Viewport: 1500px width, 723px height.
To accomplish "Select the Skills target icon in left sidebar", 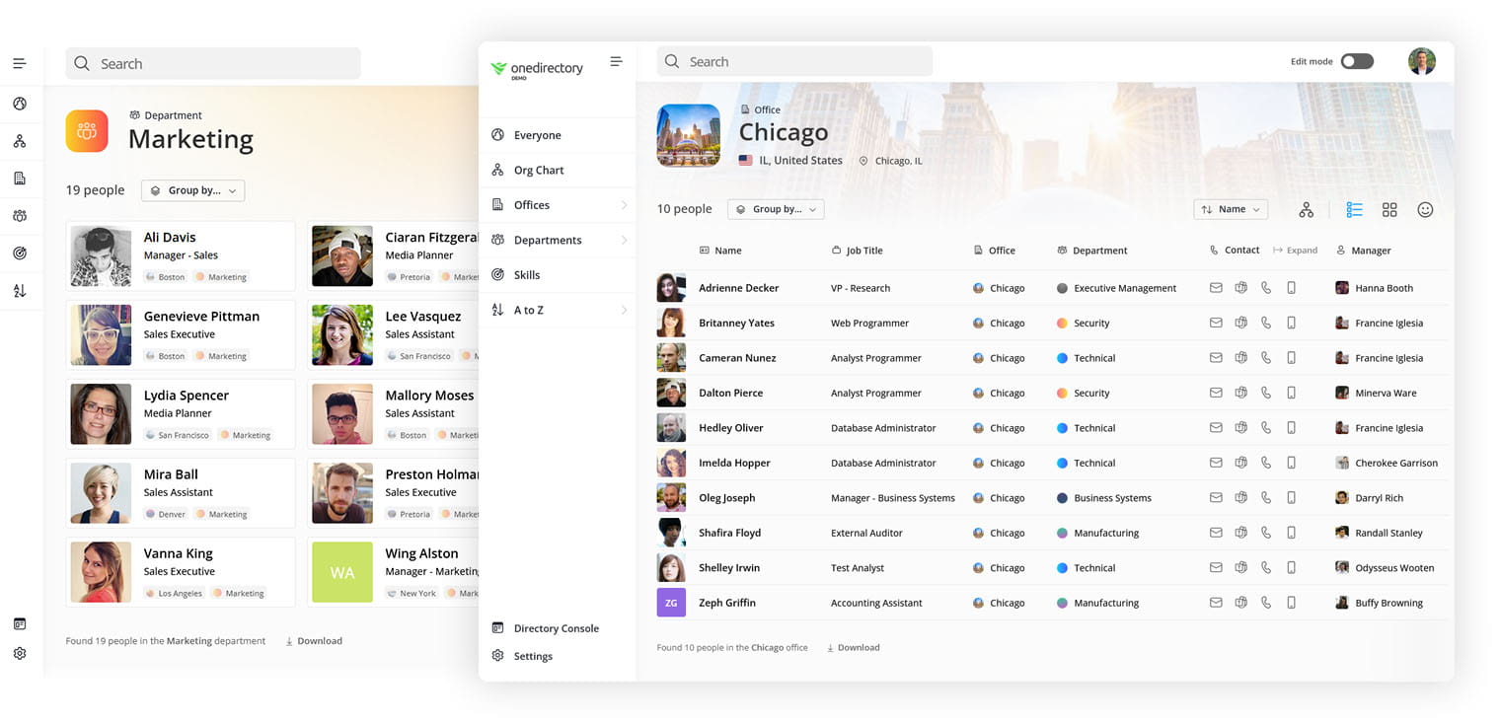I will 498,274.
